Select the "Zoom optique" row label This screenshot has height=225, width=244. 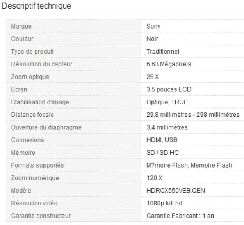click(x=30, y=77)
